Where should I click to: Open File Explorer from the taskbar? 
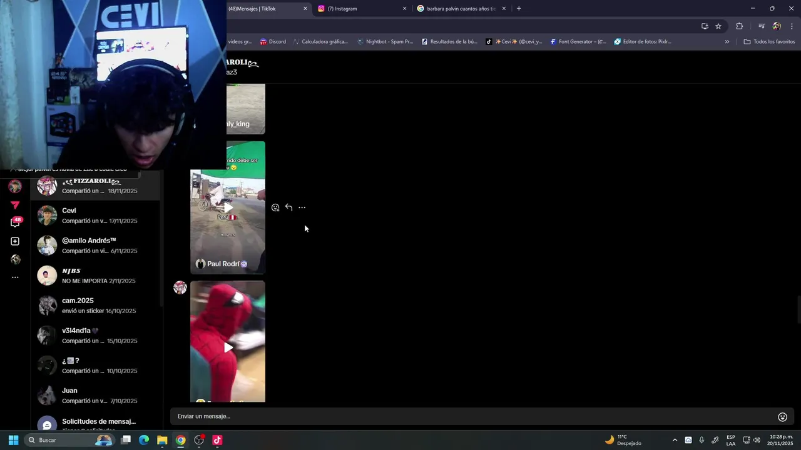click(x=162, y=440)
